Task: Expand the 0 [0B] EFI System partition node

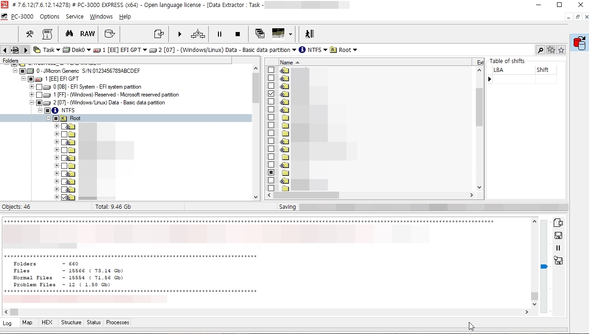Action: tap(32, 87)
